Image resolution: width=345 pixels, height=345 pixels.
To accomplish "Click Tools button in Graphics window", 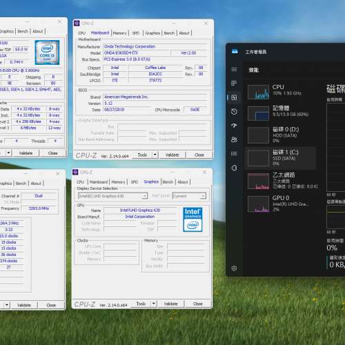I will pos(141,304).
